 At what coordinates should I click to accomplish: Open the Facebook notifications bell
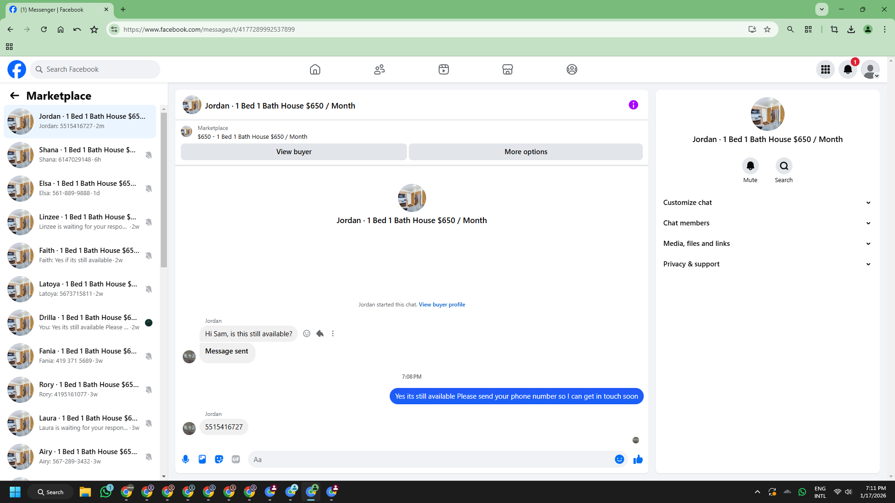click(847, 69)
